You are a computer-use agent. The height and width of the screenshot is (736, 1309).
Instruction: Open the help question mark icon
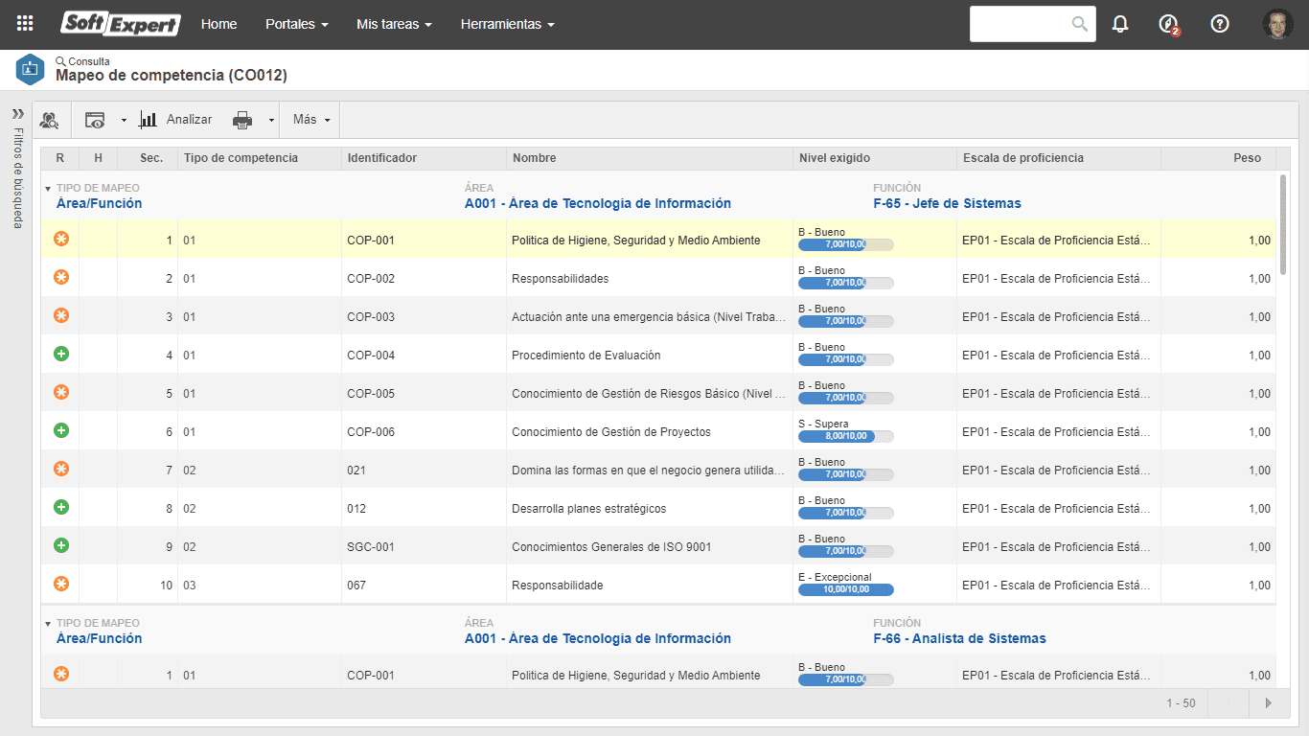pyautogui.click(x=1220, y=24)
